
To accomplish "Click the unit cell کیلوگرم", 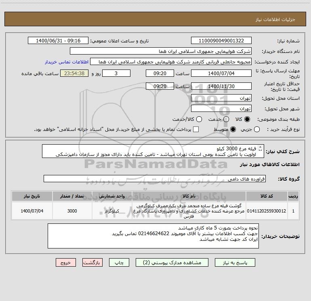I will click(112, 211).
